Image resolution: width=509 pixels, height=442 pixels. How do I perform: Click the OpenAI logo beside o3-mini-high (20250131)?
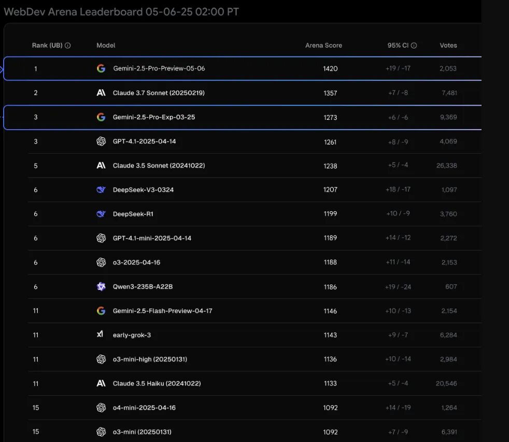101,359
